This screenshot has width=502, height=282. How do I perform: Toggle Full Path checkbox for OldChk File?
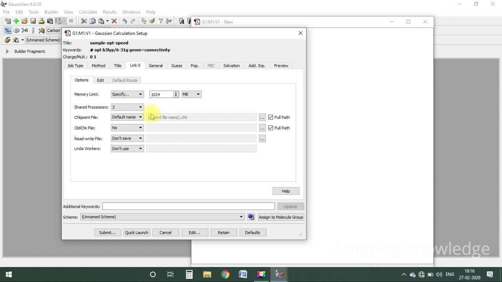click(x=271, y=128)
